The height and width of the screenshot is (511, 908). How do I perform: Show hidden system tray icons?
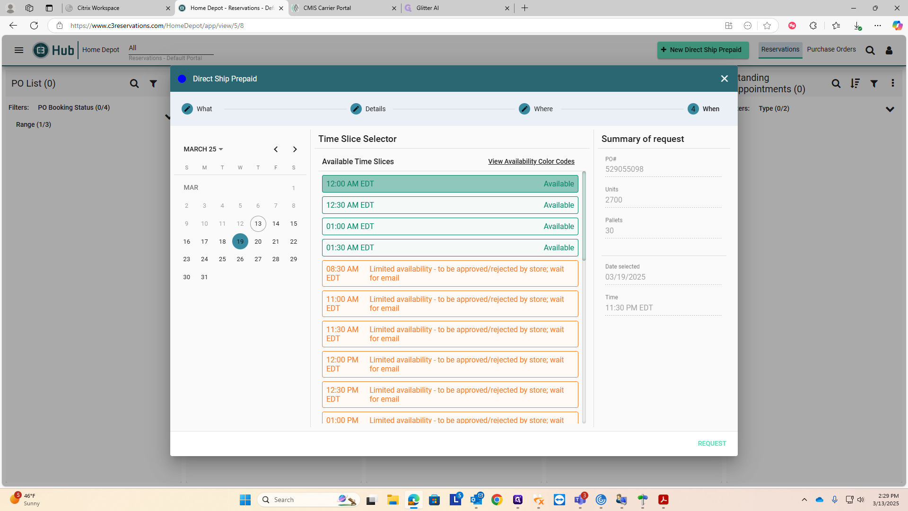pyautogui.click(x=804, y=500)
